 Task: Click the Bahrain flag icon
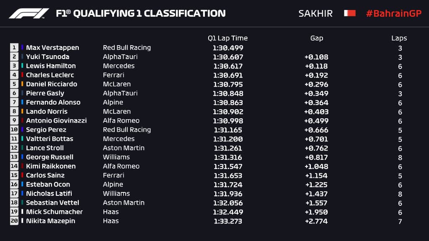pyautogui.click(x=350, y=13)
